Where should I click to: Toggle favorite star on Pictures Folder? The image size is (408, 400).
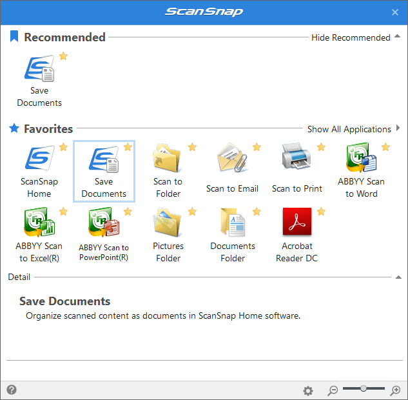[x=192, y=212]
